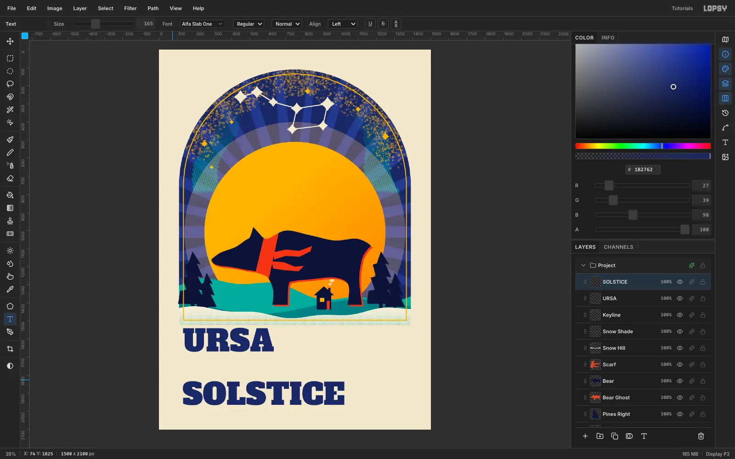Viewport: 735px width, 459px height.
Task: Collapse the Project layer group
Action: pos(583,265)
